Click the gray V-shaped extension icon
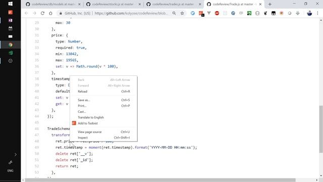This screenshot has width=323, height=182. (209, 13)
